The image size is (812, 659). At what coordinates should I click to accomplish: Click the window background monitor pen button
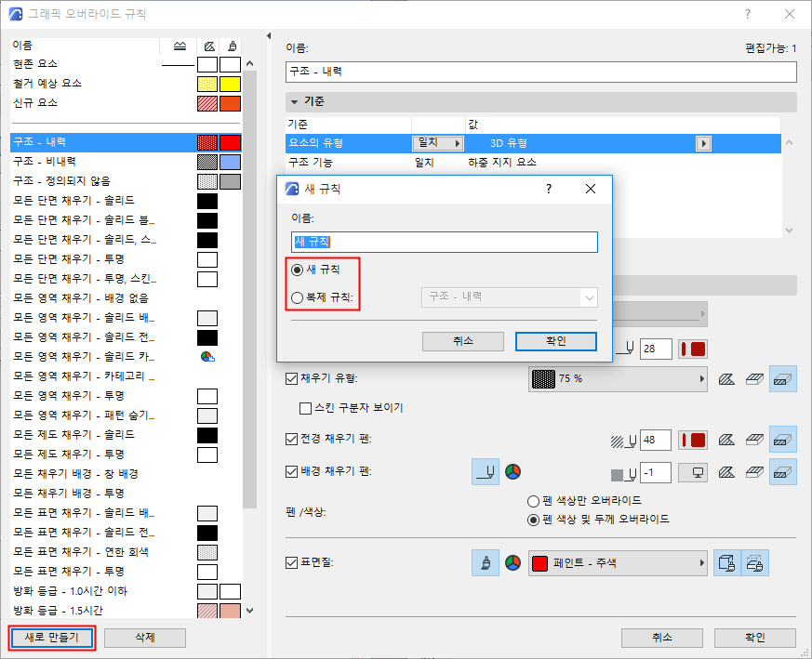[693, 472]
